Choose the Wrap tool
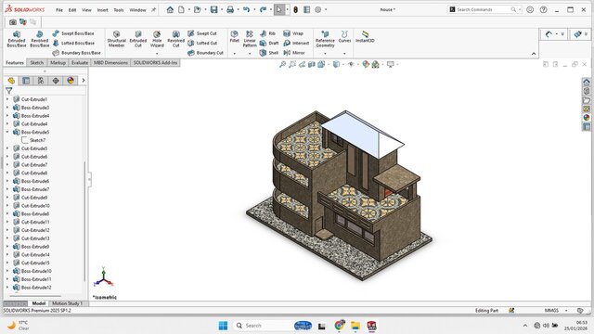The width and height of the screenshot is (594, 334). [293, 33]
